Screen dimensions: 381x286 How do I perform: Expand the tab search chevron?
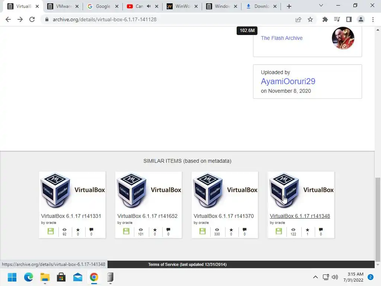click(321, 5)
